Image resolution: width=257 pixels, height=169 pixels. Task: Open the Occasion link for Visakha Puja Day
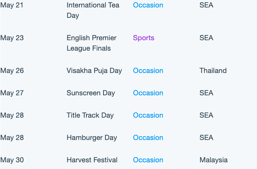(x=148, y=71)
